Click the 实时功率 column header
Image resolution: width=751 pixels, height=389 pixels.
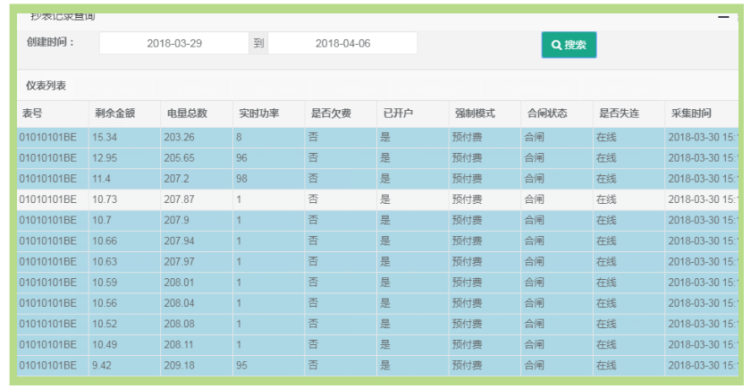click(259, 114)
